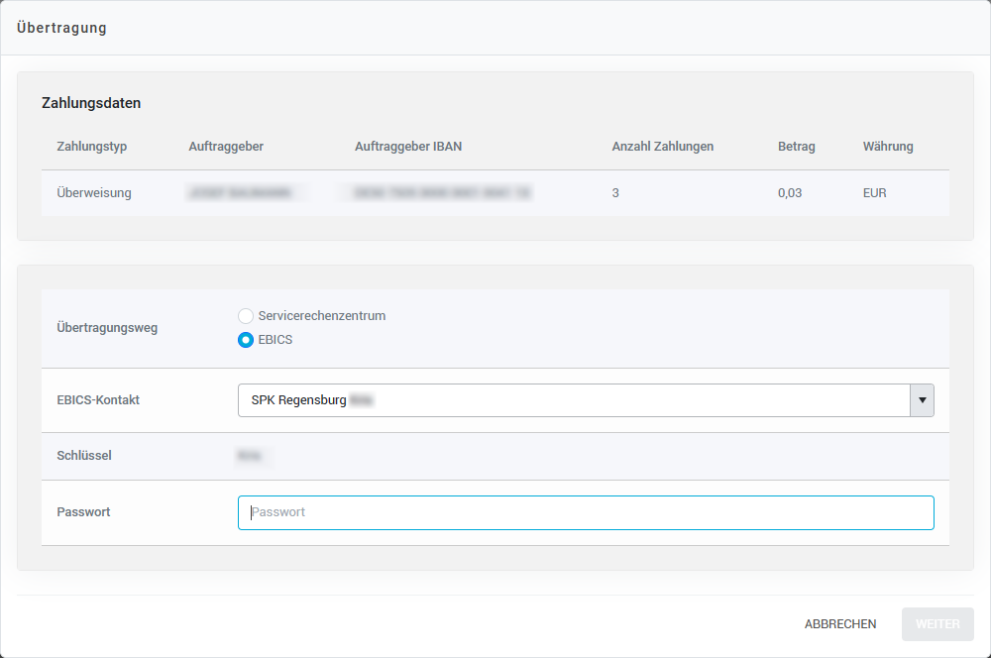Select the Überweisung payment row cell
Viewport: 991px width, 658px height.
coord(94,193)
